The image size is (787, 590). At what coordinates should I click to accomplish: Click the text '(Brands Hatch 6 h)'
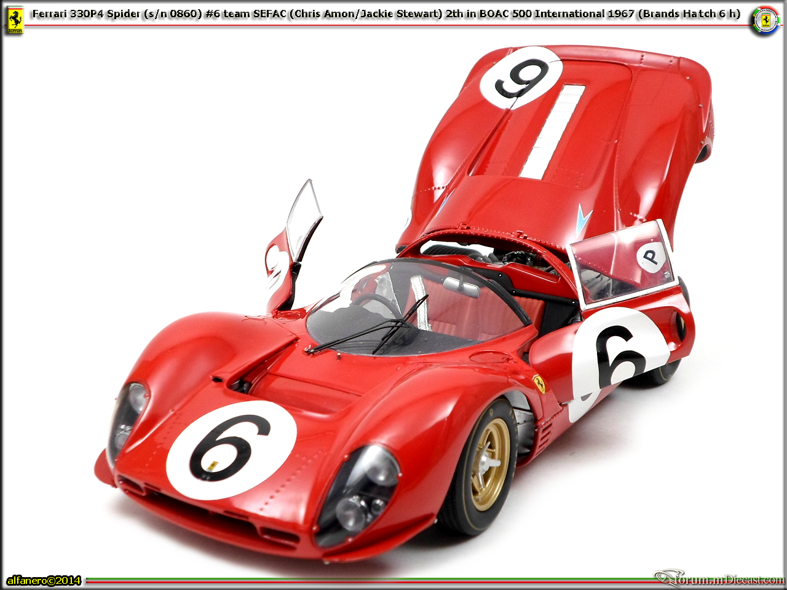tap(689, 14)
